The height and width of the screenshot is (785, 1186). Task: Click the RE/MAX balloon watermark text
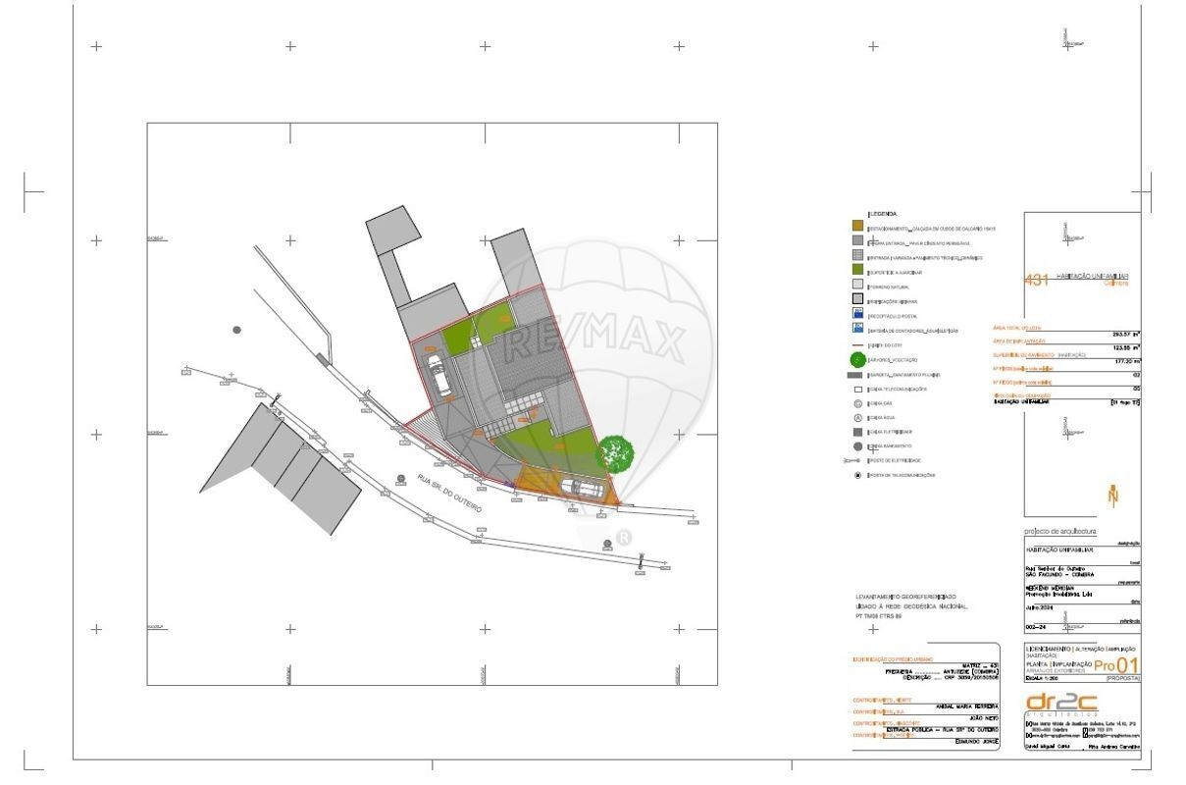tap(593, 340)
